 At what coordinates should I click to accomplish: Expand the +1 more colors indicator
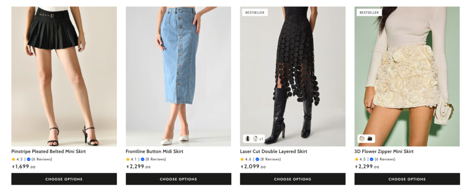pyautogui.click(x=261, y=139)
